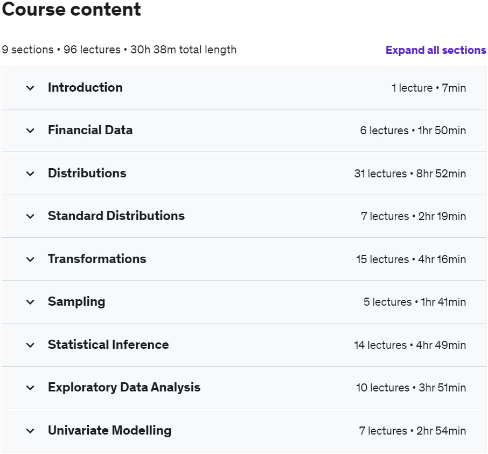Click the chevron arrow next to Exploratory Data Analysis

pyautogui.click(x=30, y=388)
